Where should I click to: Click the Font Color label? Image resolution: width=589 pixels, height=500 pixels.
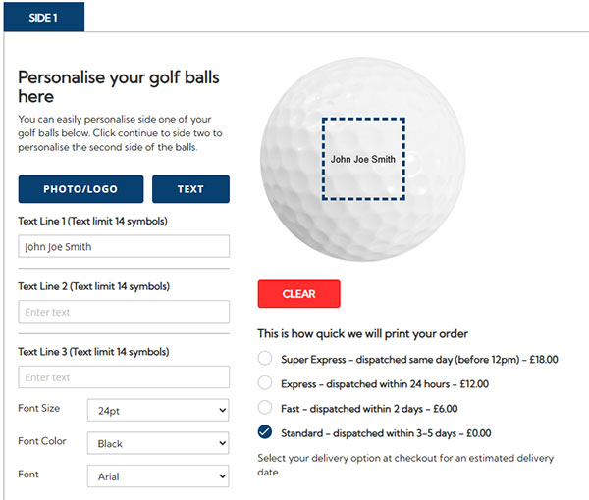pos(42,441)
